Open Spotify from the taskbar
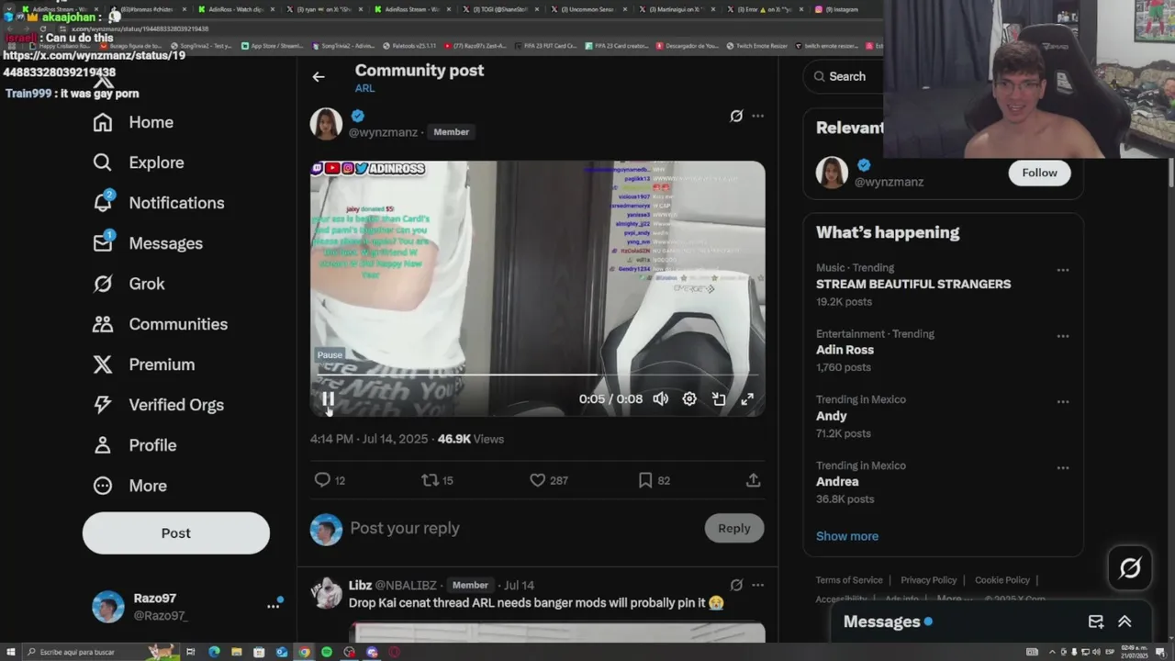Screen dimensions: 1175x661 [x=327, y=652]
